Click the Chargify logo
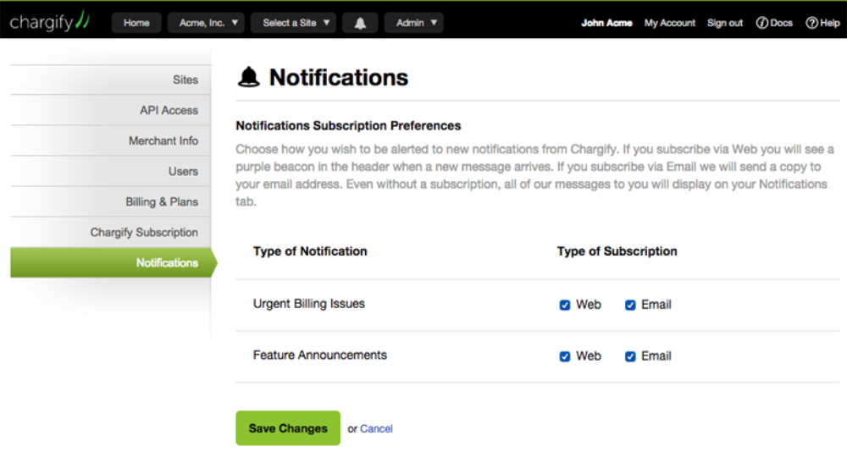847x463 pixels. pos(49,21)
